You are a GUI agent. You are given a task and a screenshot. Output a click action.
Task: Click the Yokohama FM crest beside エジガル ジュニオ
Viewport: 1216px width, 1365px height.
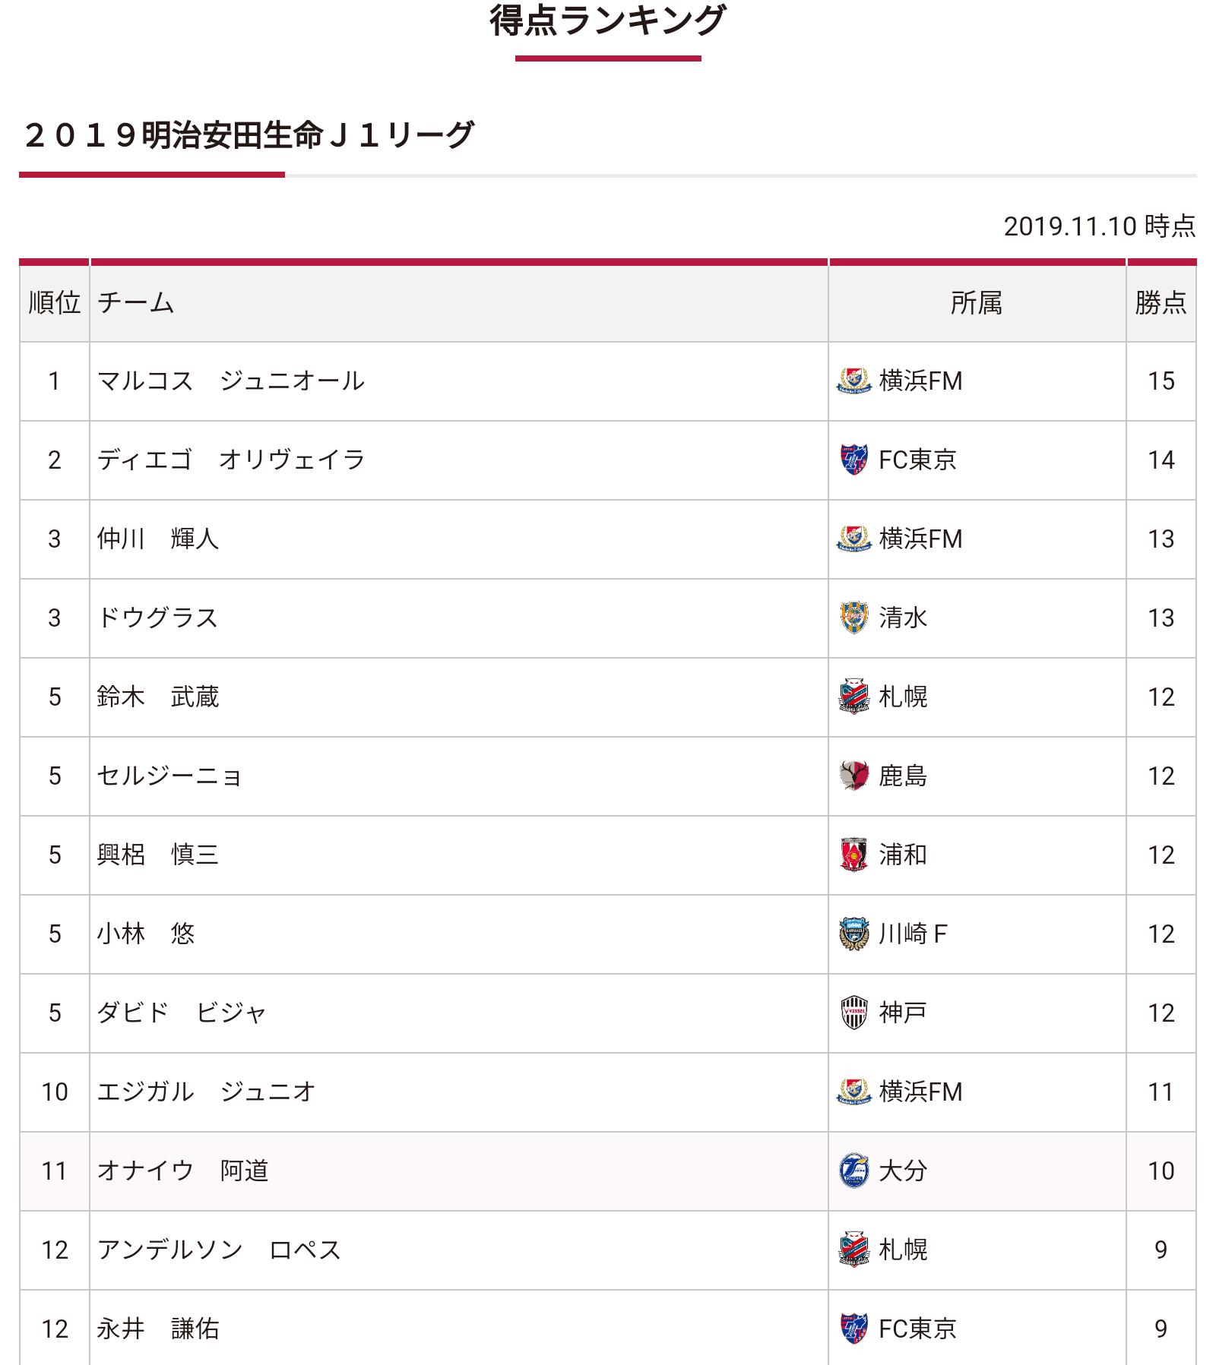tap(853, 1092)
